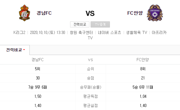This screenshot has width=180, height=110.
Task: Click the 순위 row label
Action: click(91, 69)
